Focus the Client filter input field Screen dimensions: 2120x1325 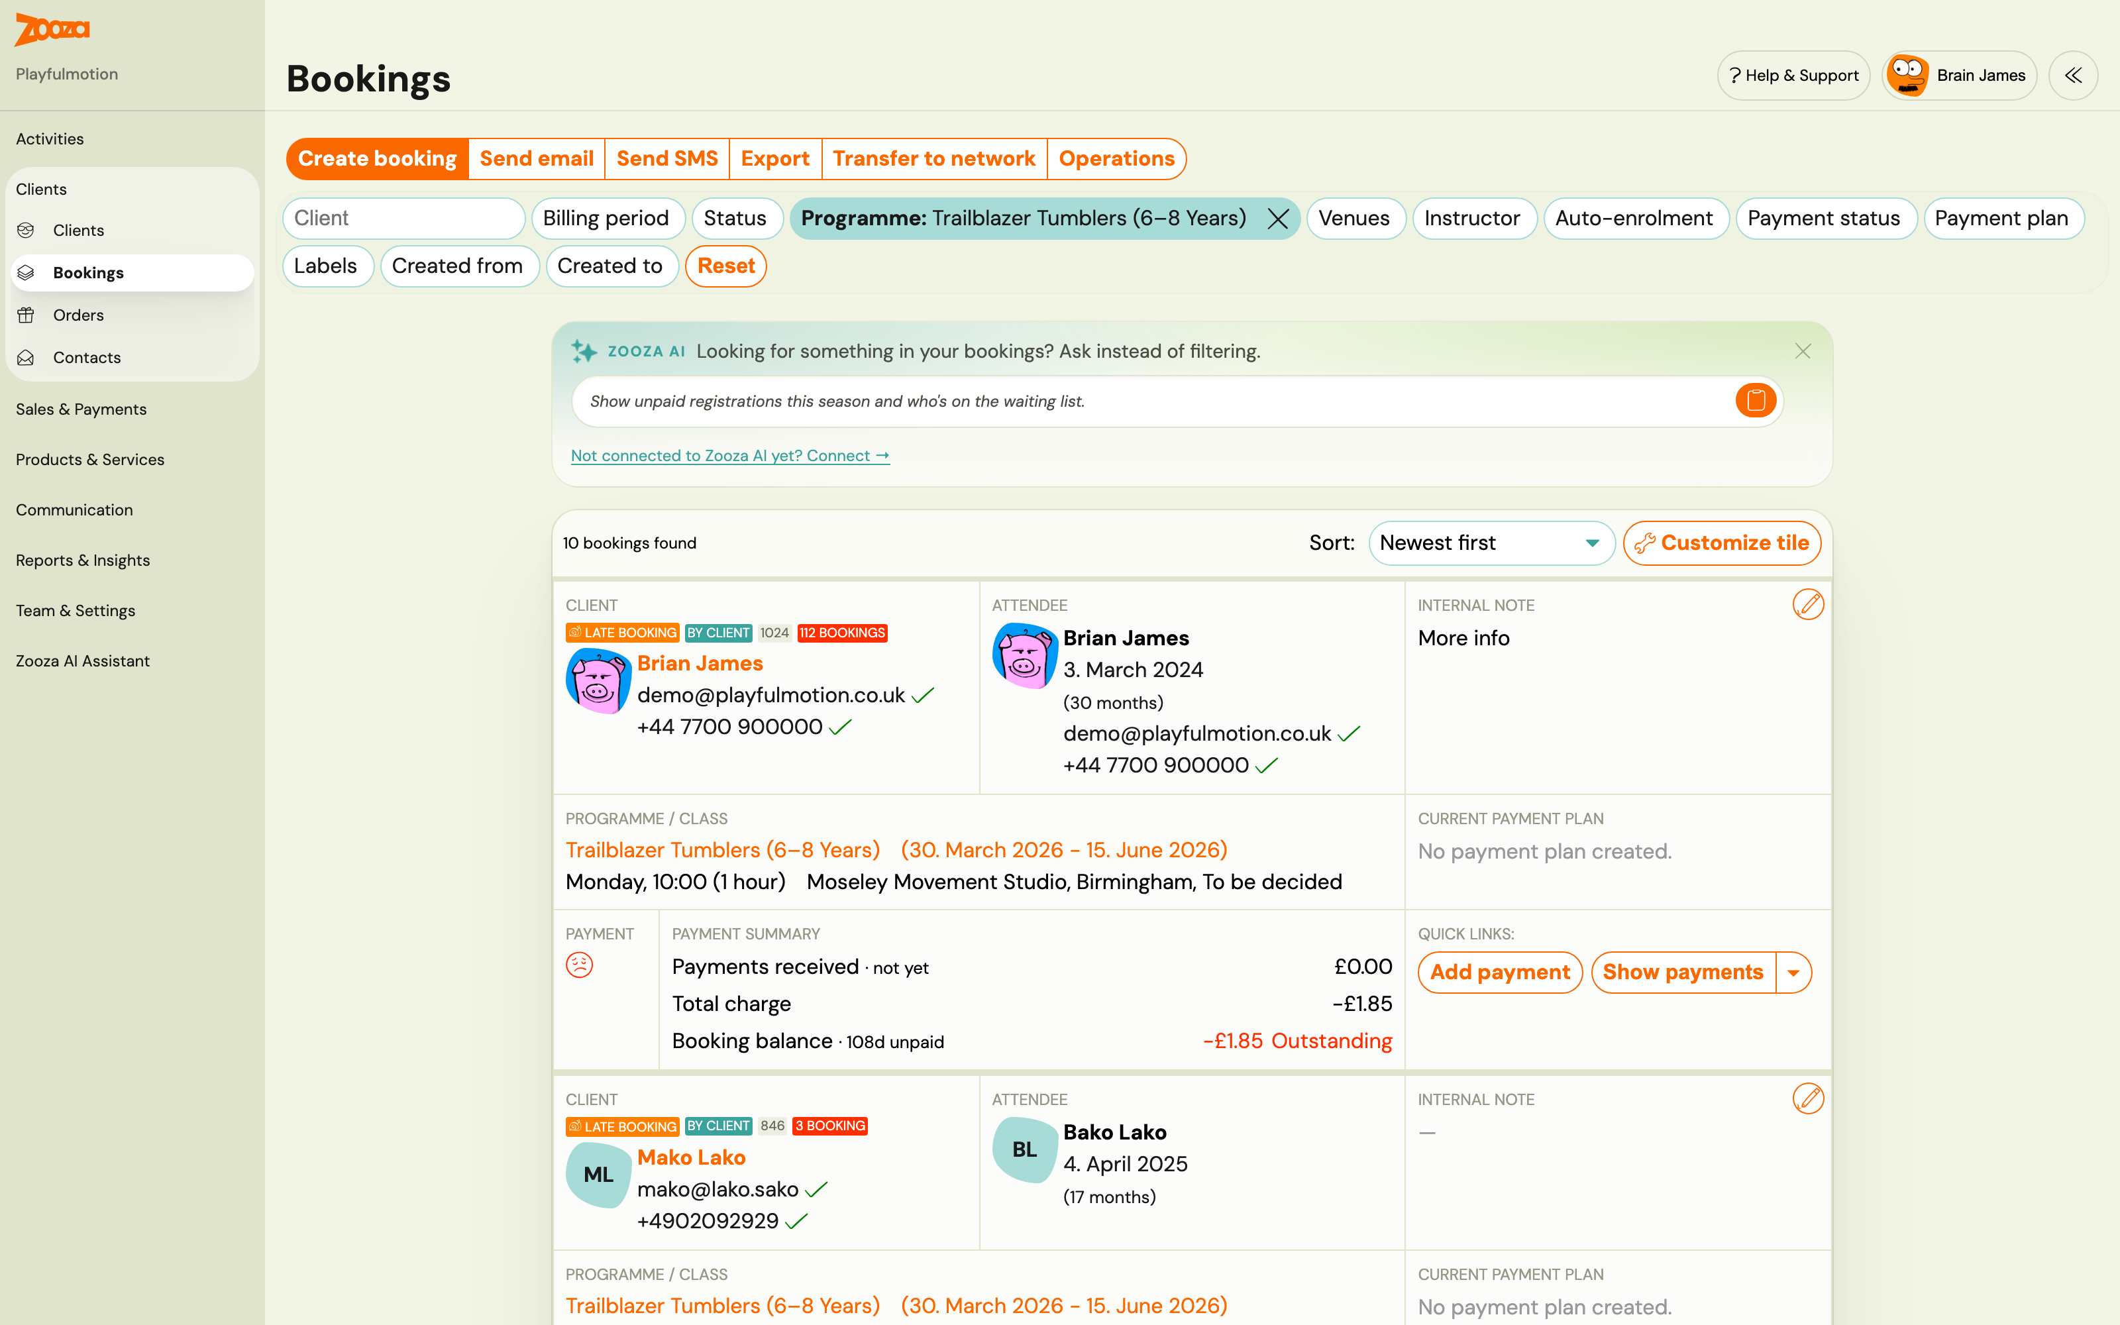click(x=404, y=218)
